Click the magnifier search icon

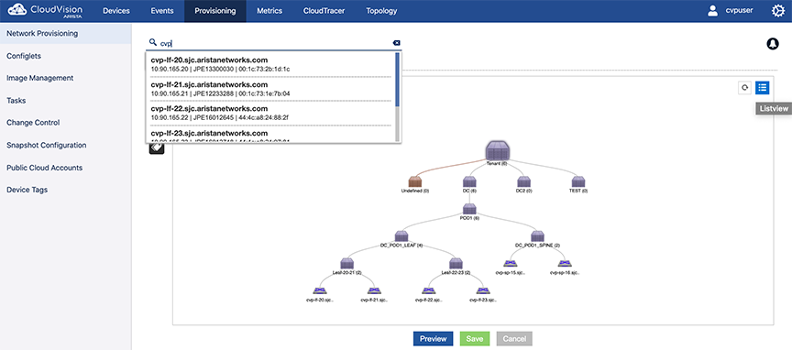(x=153, y=42)
